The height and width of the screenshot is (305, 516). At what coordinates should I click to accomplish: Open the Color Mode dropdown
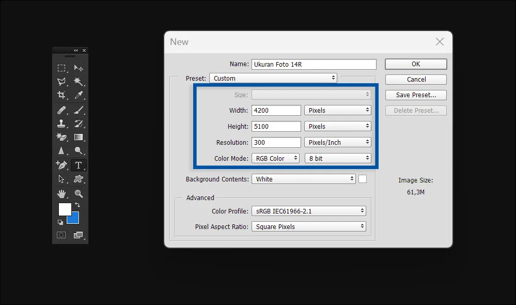[x=275, y=158]
